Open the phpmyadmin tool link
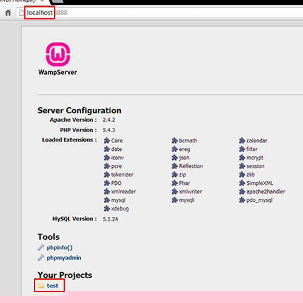 point(64,258)
